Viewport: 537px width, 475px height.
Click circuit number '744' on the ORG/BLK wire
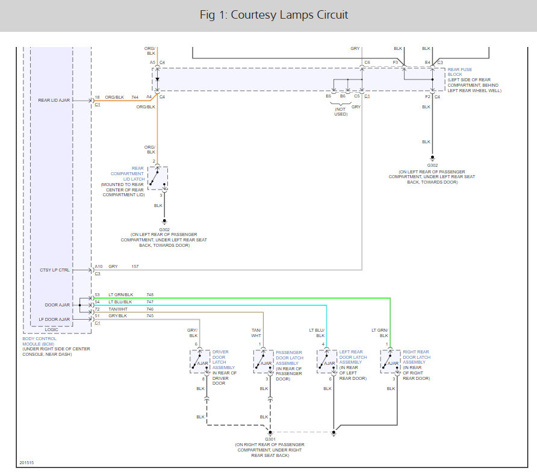[x=135, y=98]
